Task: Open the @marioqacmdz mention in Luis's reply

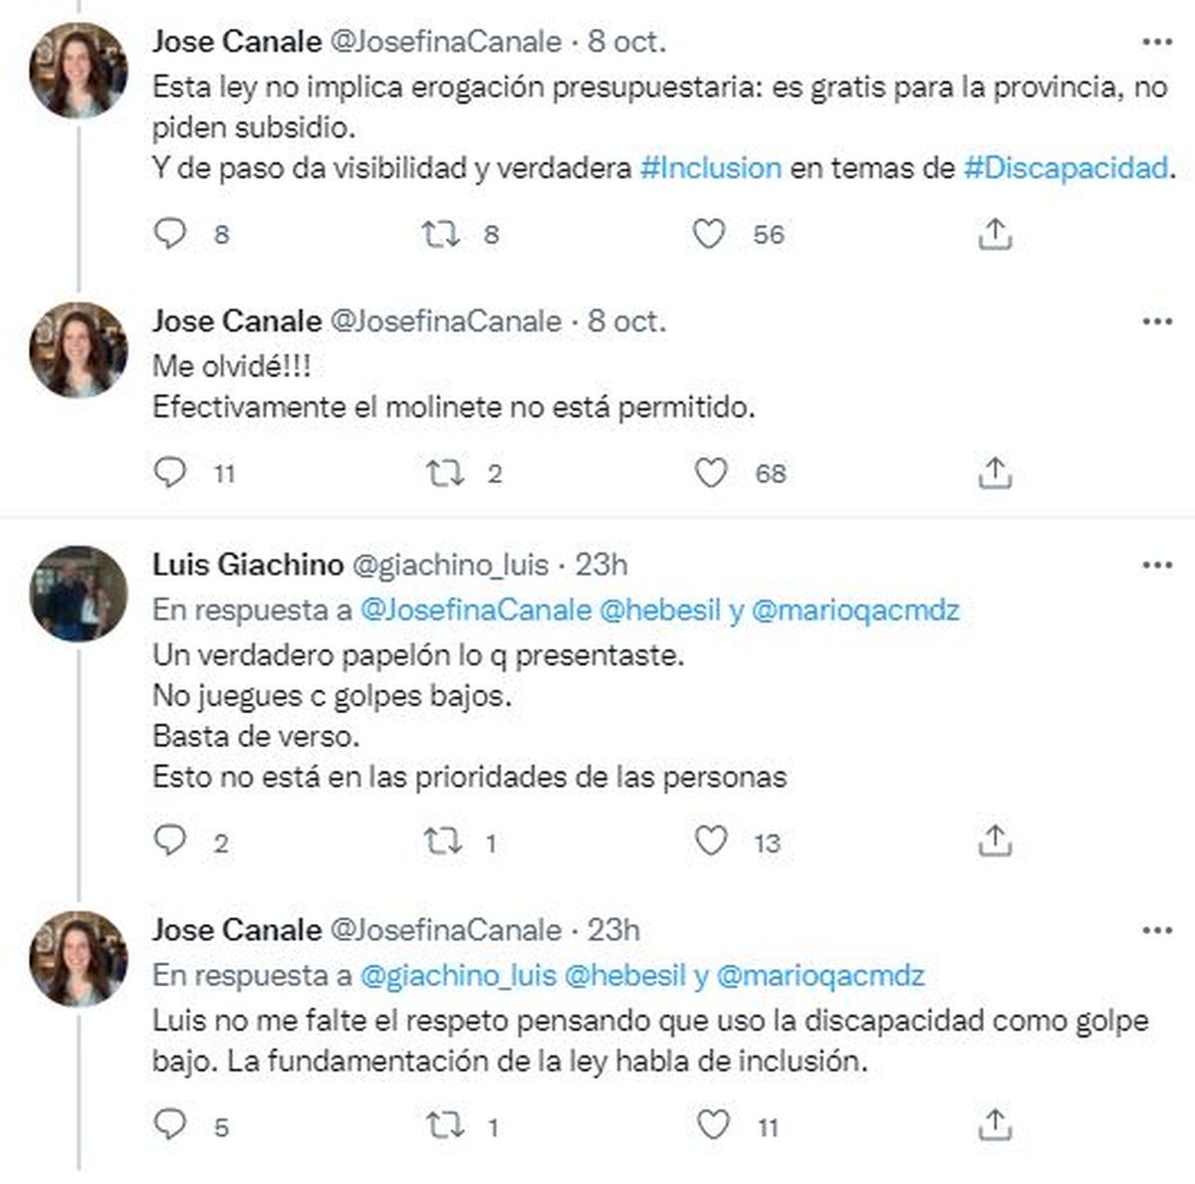Action: (x=854, y=610)
